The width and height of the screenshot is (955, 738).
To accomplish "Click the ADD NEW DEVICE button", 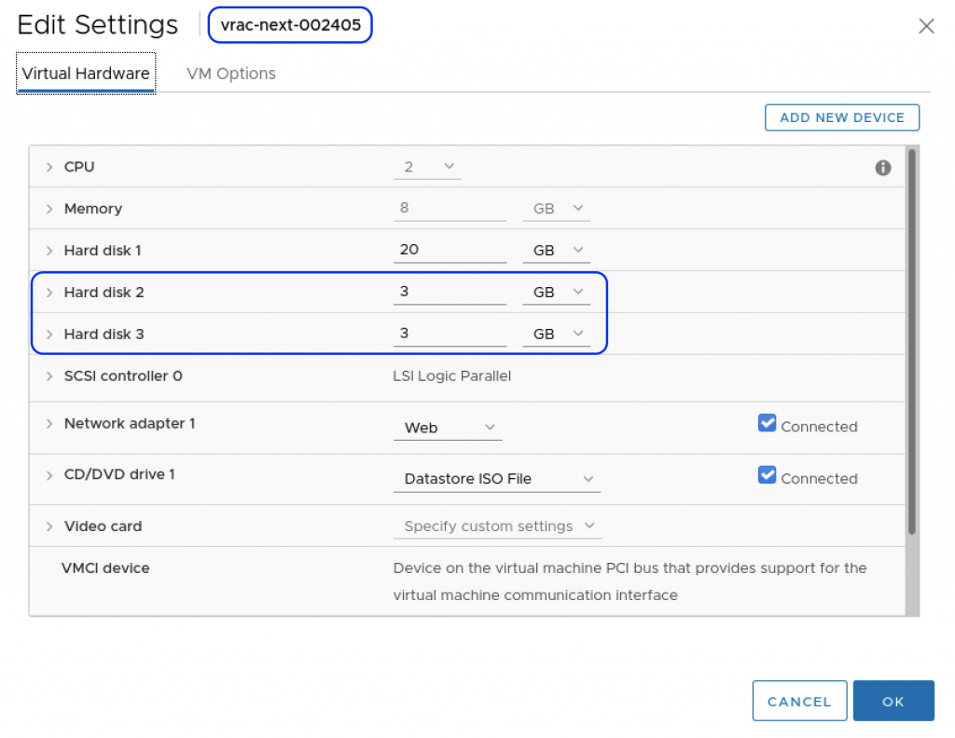I will [842, 117].
